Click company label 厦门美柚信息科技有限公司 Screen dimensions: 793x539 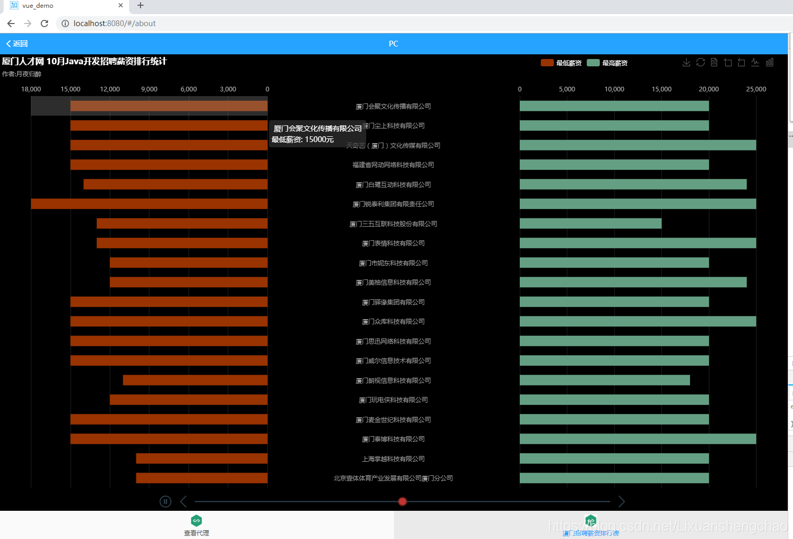click(393, 283)
